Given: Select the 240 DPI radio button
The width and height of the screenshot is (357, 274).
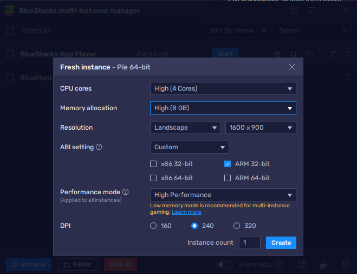Looking at the screenshot, I should [194, 226].
